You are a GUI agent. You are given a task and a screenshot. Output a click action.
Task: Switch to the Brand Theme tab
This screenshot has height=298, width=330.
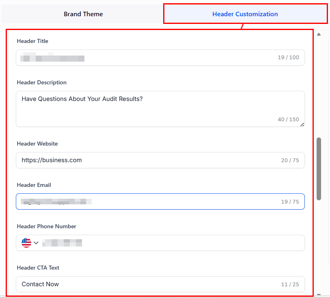click(83, 14)
